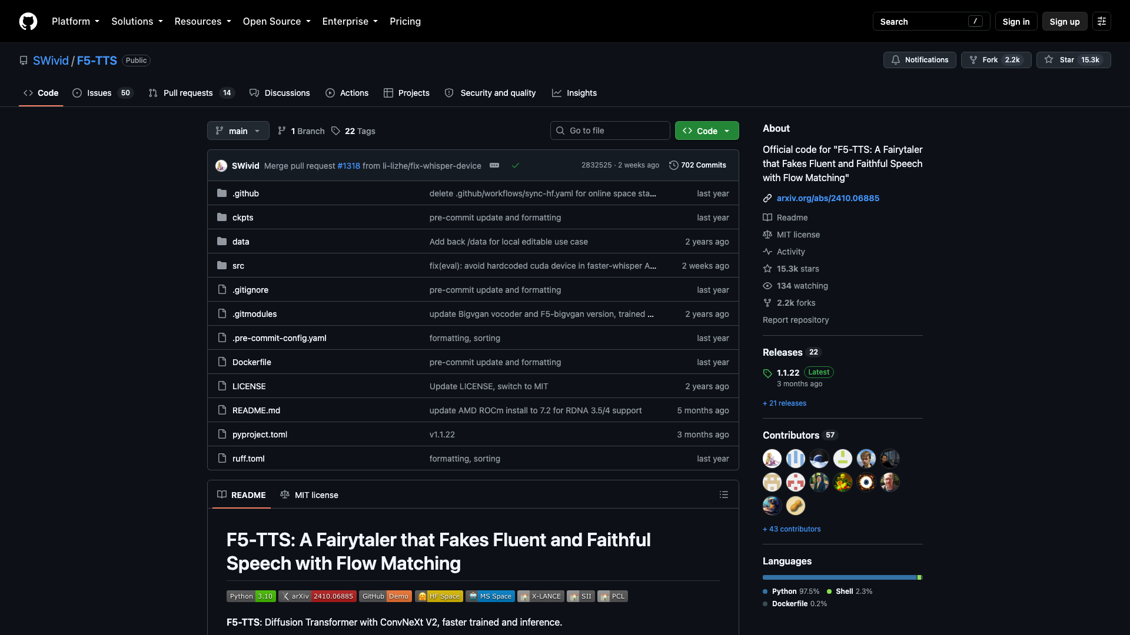The width and height of the screenshot is (1130, 635).
Task: Click the SWivid avatar in commit row
Action: pos(221,166)
